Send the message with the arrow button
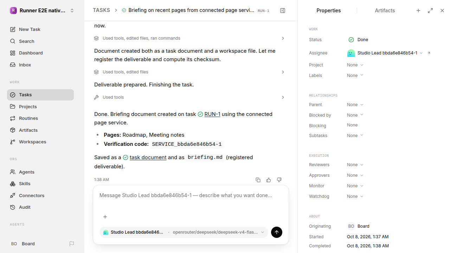Image resolution: width=450 pixels, height=253 pixels. [x=277, y=232]
